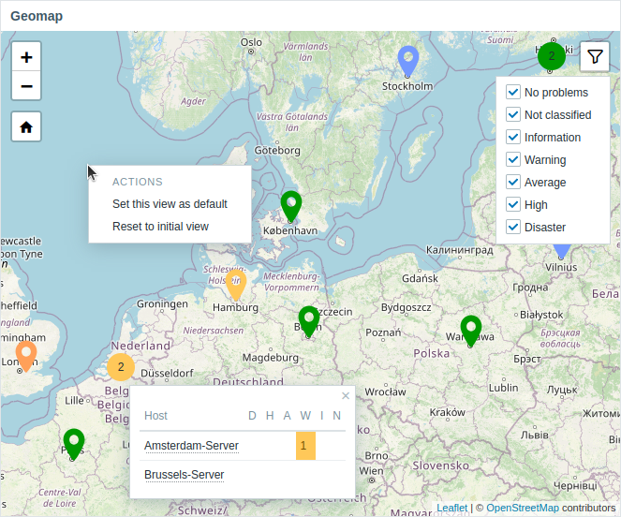Click the Leaflet attribution link
Screen dimensions: 621x517
click(451, 508)
